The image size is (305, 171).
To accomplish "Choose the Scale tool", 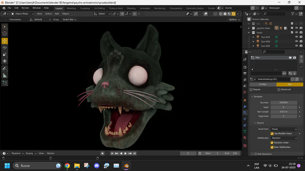I will click(5, 54).
